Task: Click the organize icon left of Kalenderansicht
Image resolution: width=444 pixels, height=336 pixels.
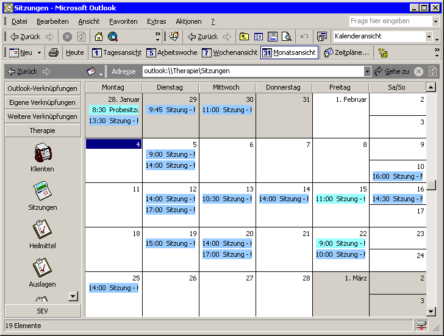Action: (x=322, y=37)
